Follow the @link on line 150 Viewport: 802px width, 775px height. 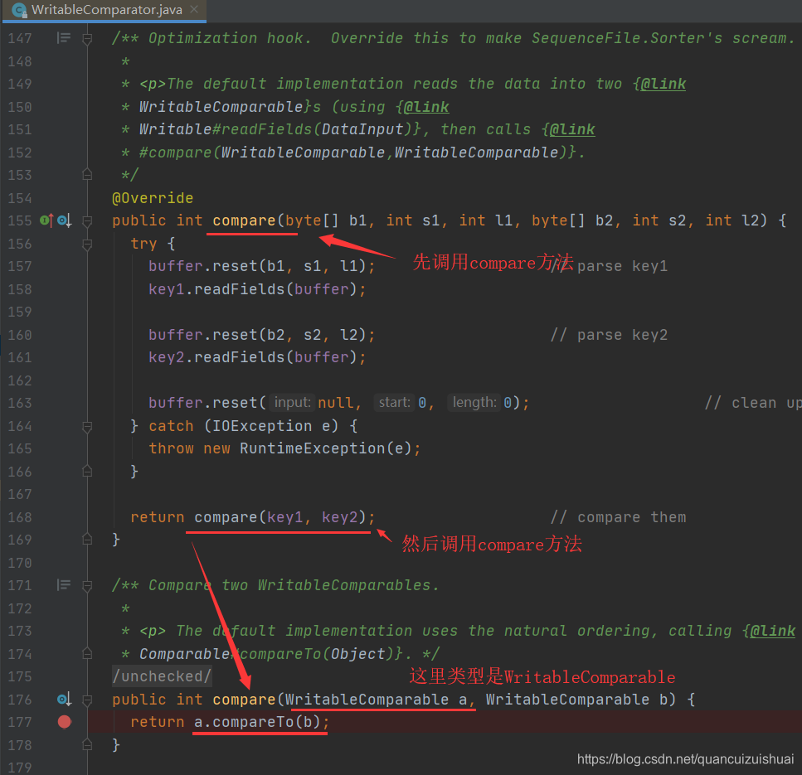click(x=426, y=107)
